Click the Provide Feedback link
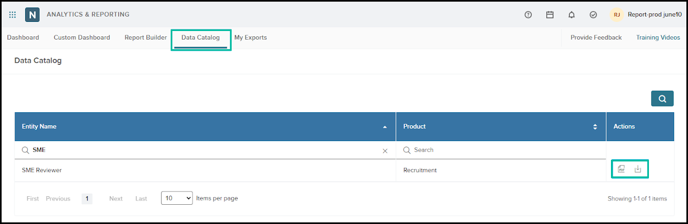The height and width of the screenshot is (224, 688). (x=596, y=37)
